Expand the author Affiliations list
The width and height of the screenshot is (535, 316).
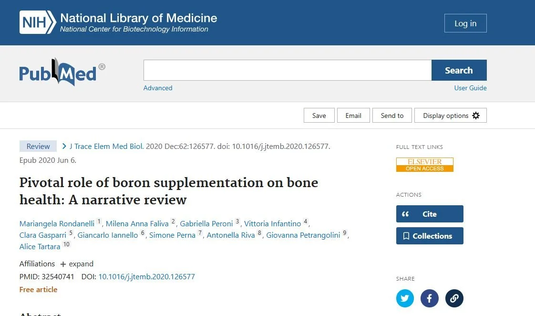[77, 263]
